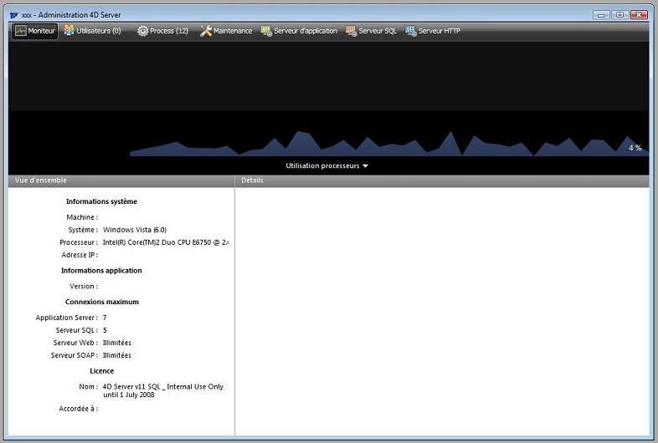Click the Moniteur graph icon
The height and width of the screenshot is (443, 658).
pyautogui.click(x=20, y=31)
